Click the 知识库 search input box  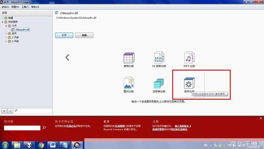[22, 128]
